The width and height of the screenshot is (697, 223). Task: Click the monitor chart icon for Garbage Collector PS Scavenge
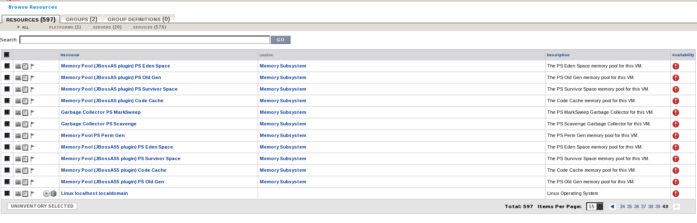tap(18, 124)
